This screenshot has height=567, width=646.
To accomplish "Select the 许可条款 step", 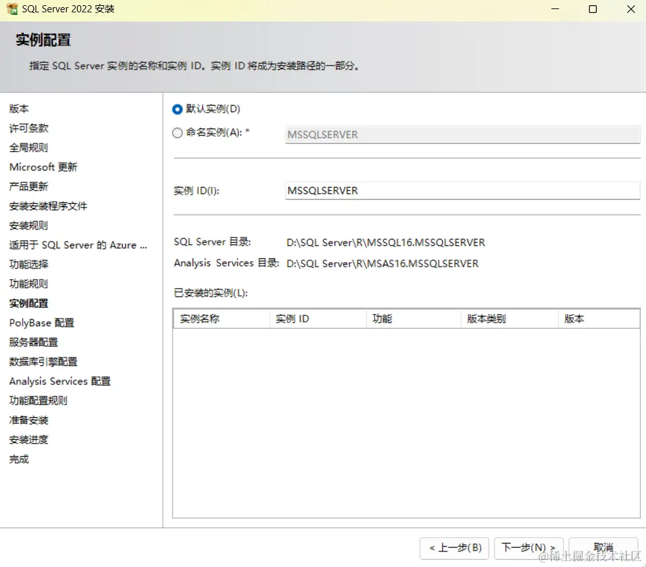I will coord(29,128).
